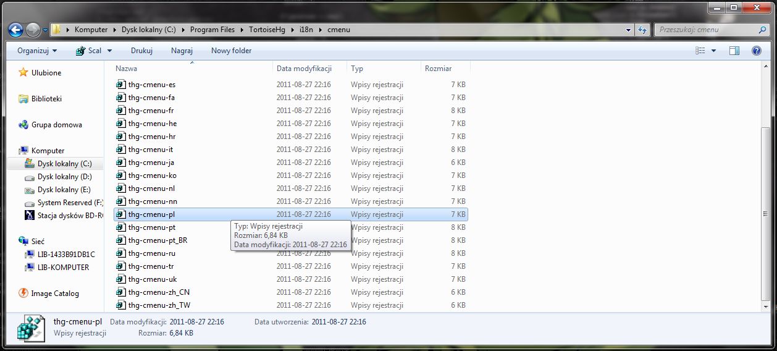777x351 pixels.
Task: Click the Ulubione star icon
Action: [x=23, y=72]
